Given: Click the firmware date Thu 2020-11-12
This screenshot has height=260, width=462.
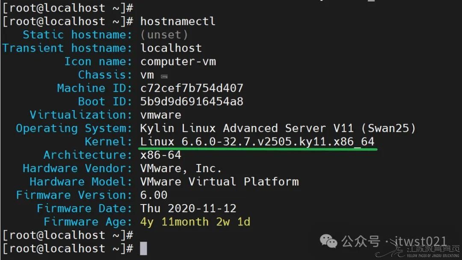Looking at the screenshot, I should [188, 208].
